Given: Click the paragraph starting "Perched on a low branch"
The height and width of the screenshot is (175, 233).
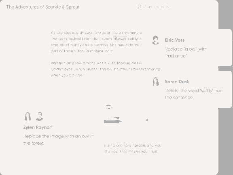Looking at the screenshot, I should click(105, 69).
